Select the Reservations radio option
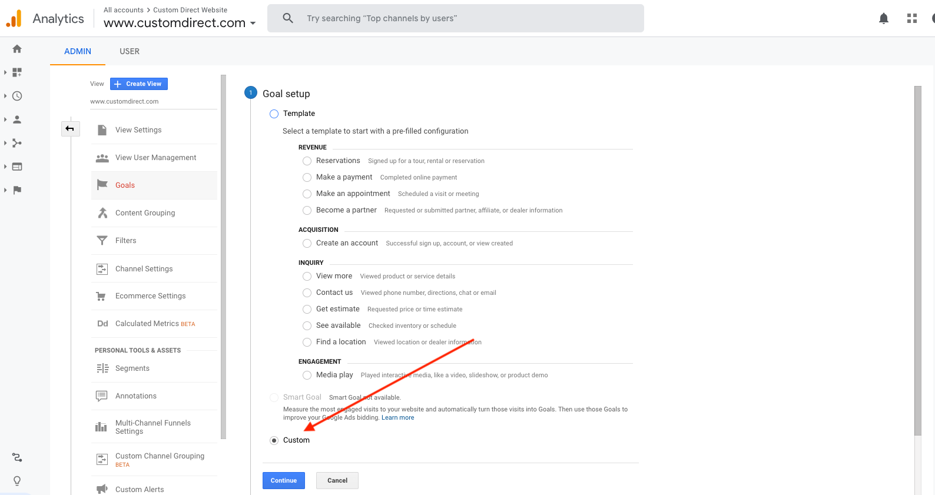 (x=307, y=161)
